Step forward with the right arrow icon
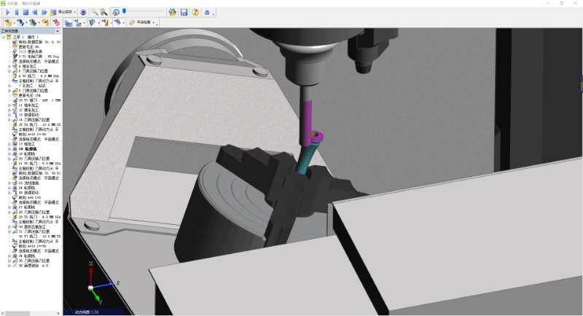 pyautogui.click(x=44, y=12)
